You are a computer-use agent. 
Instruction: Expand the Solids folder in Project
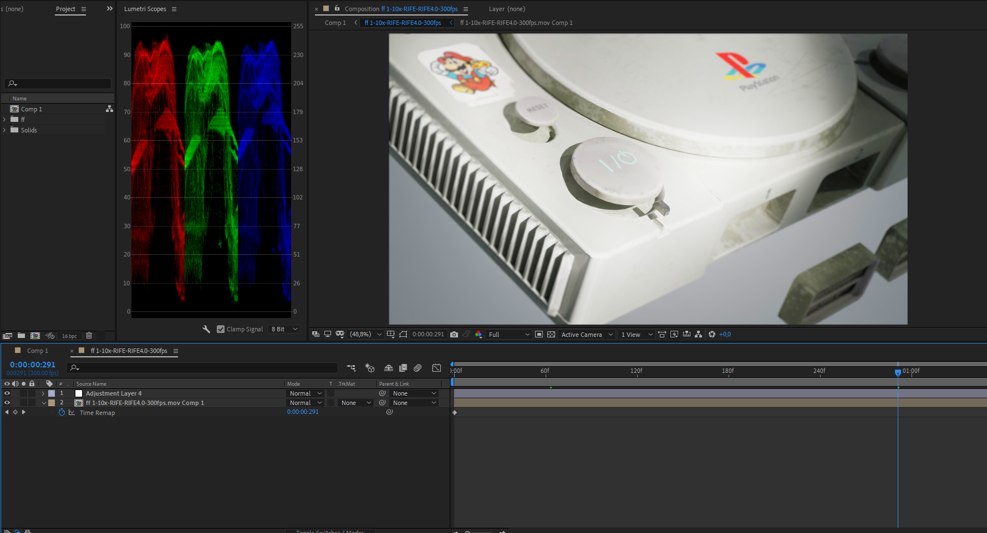[x=4, y=130]
